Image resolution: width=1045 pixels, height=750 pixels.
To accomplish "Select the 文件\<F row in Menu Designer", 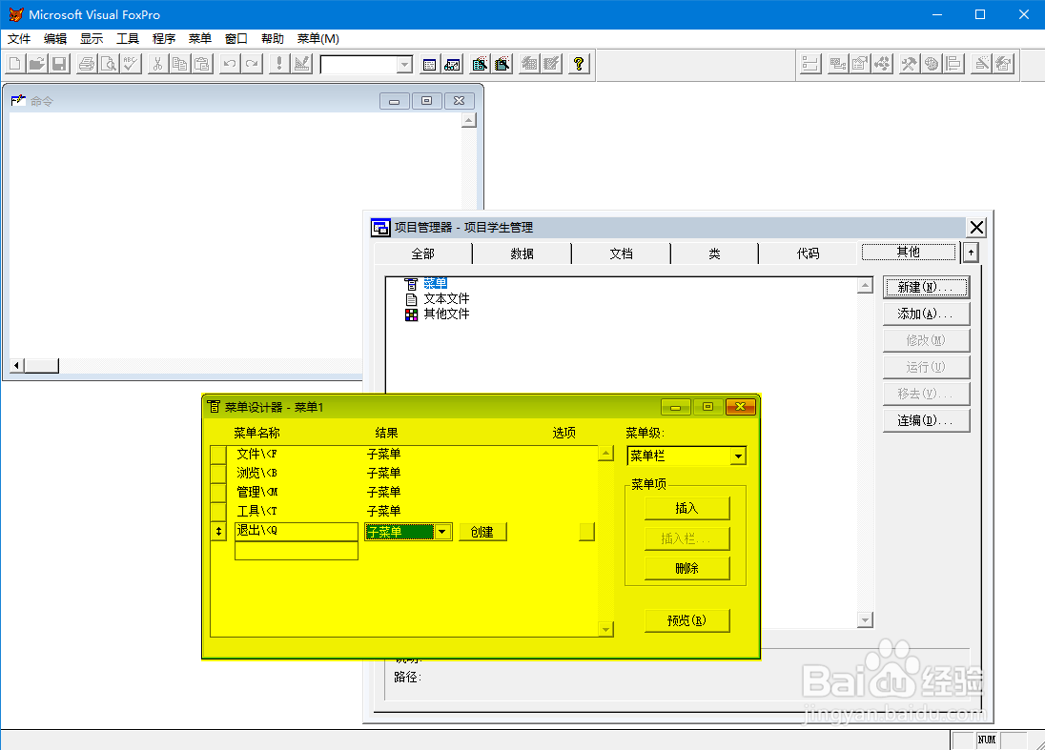I will click(403, 455).
